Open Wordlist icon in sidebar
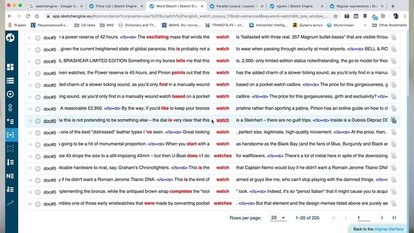This screenshot has height=233, width=414. [x=10, y=162]
